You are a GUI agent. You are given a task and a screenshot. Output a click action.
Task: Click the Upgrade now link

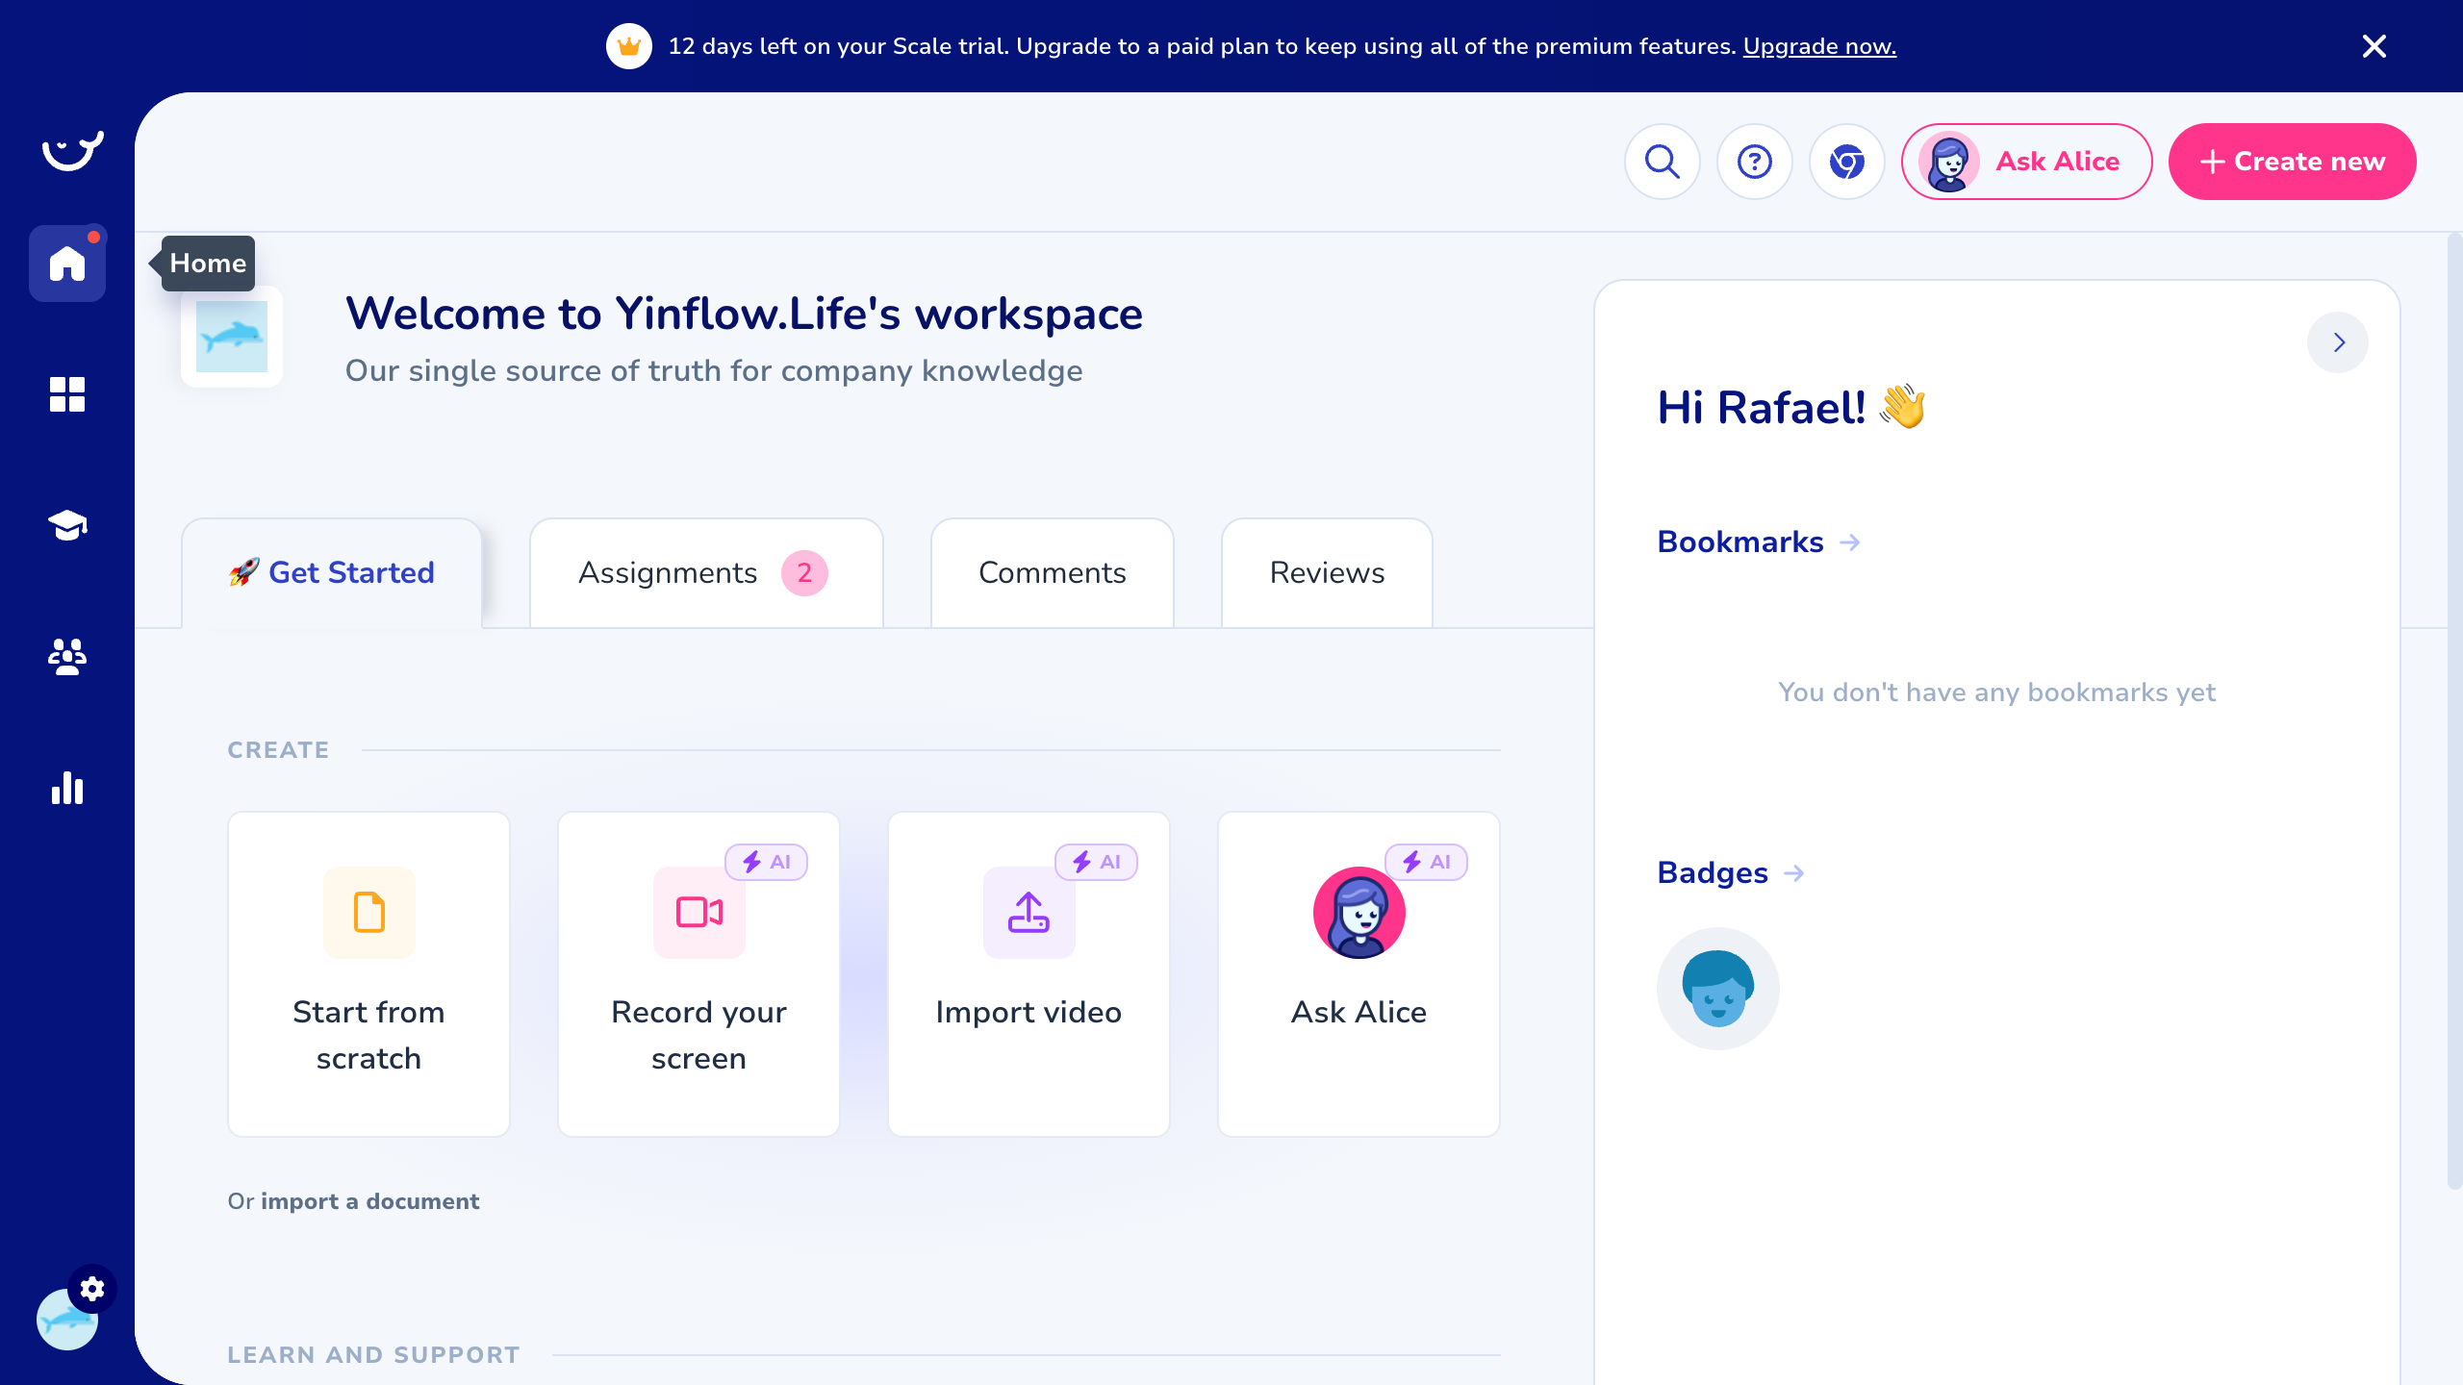coord(1818,46)
